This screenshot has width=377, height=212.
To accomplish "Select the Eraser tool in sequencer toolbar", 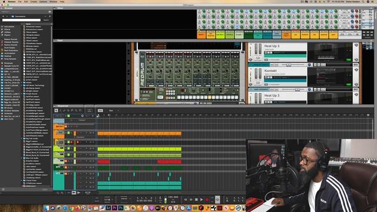I will [64, 111].
